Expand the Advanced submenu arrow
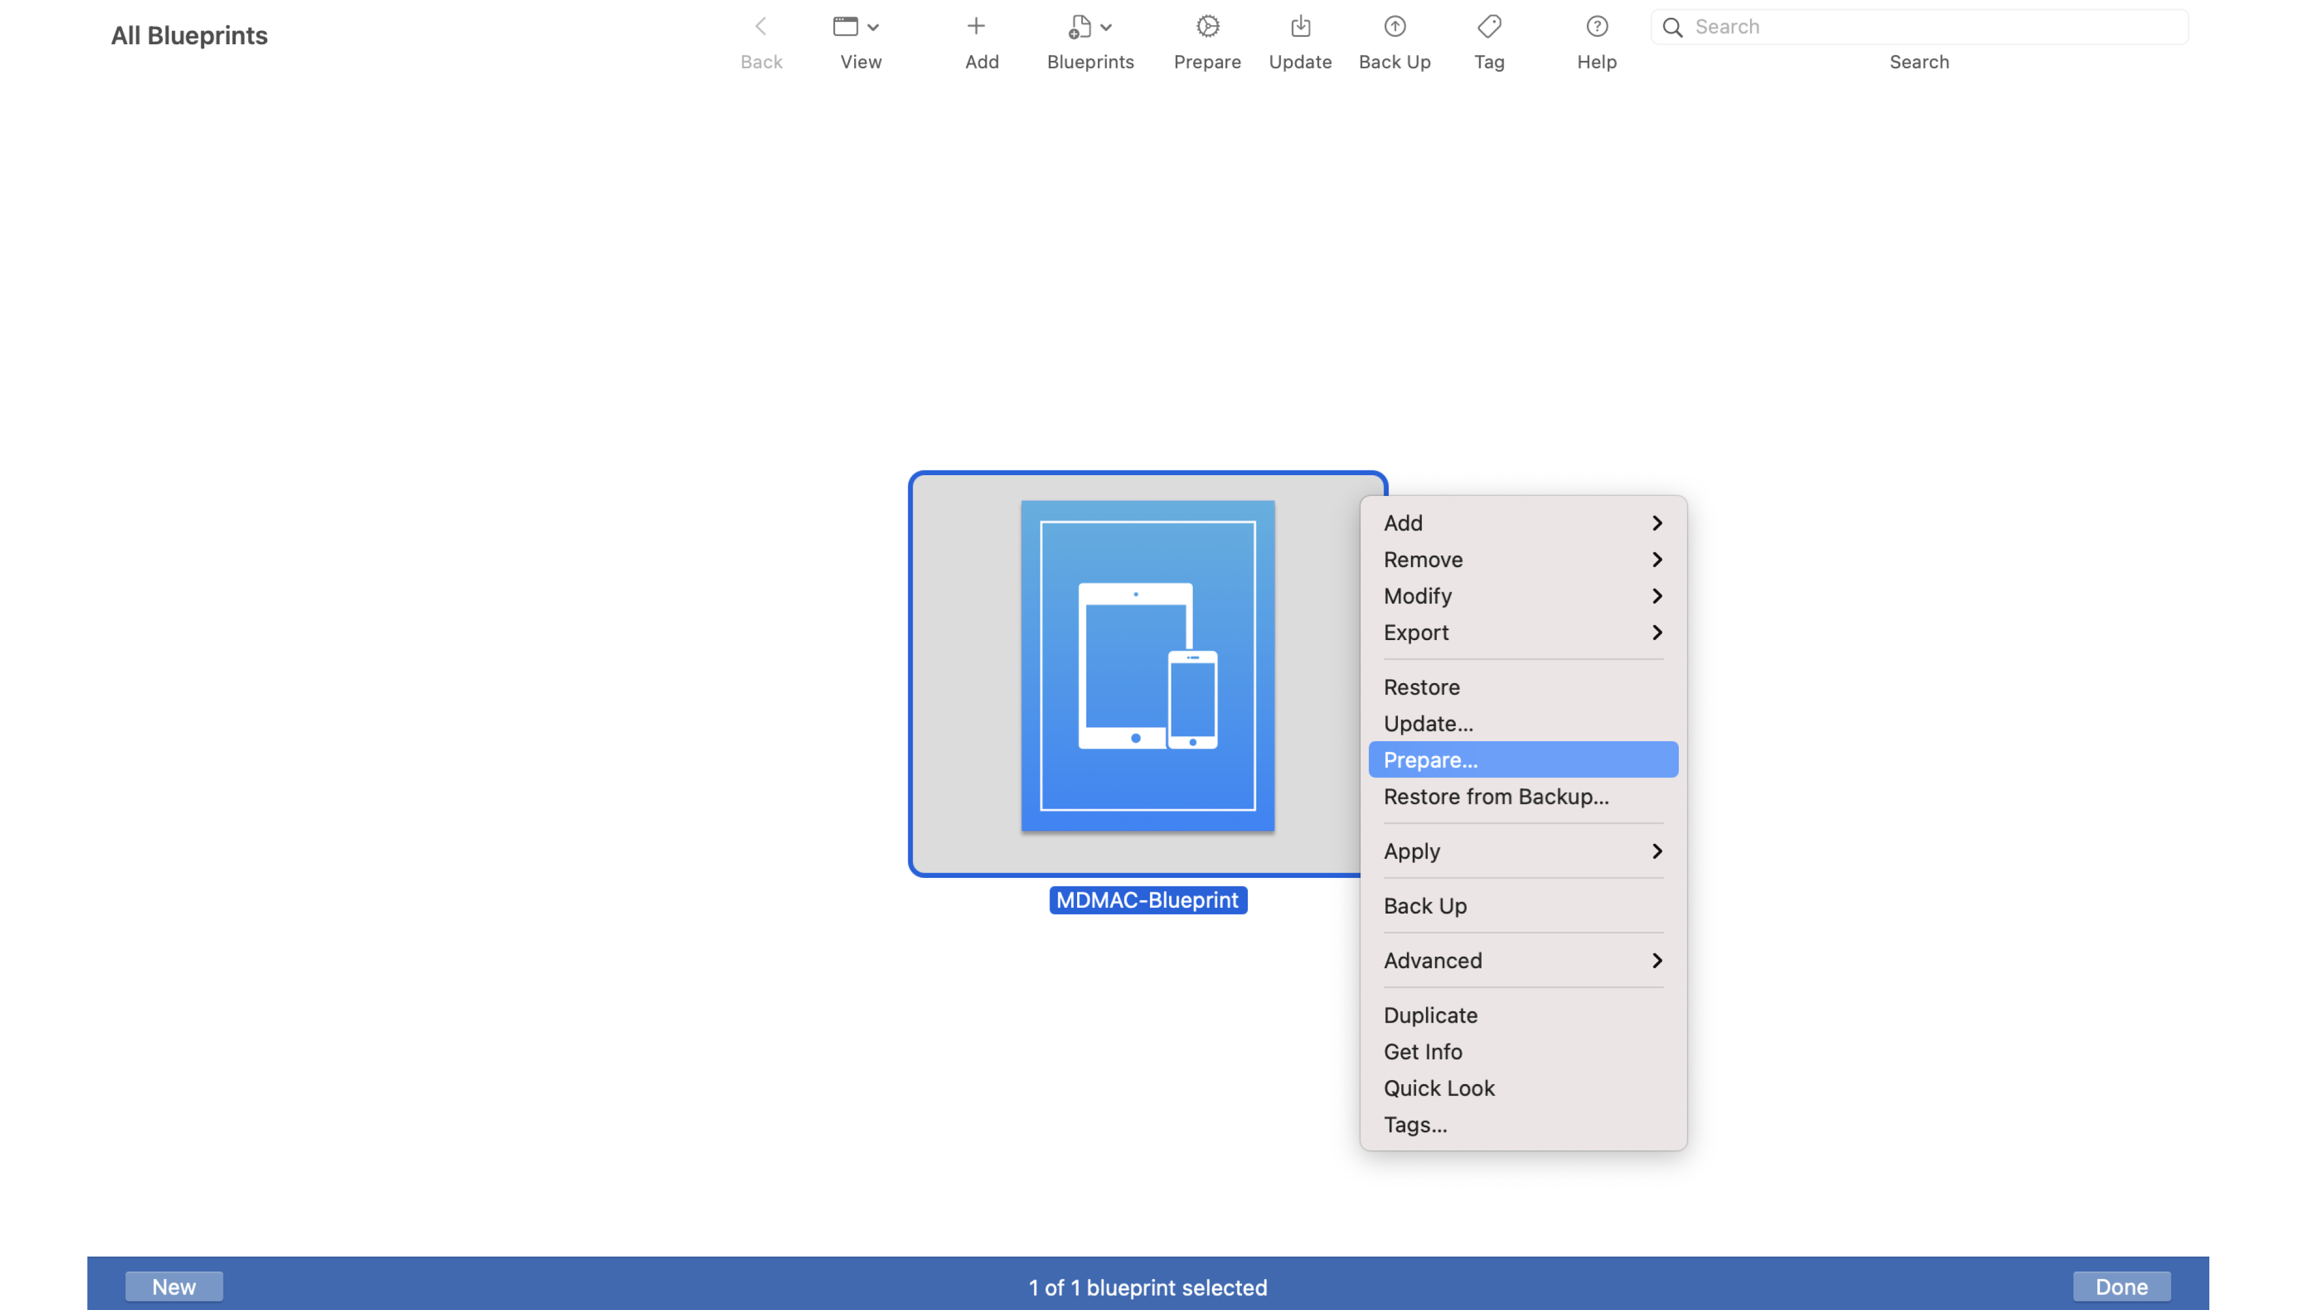The width and height of the screenshot is (2299, 1310). pos(1656,960)
